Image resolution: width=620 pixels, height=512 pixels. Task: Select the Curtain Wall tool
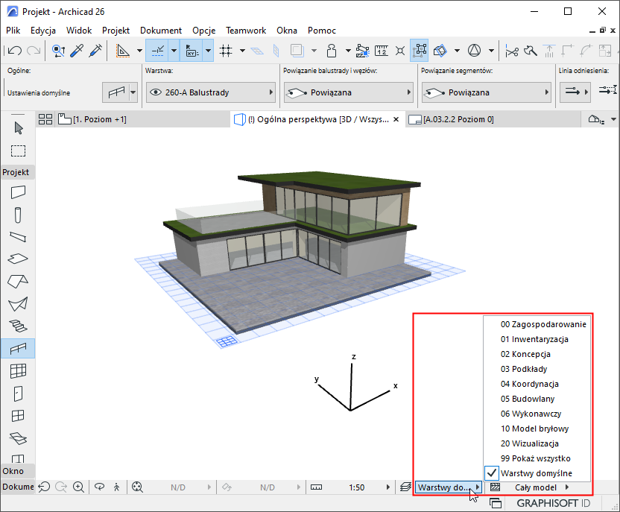click(18, 370)
